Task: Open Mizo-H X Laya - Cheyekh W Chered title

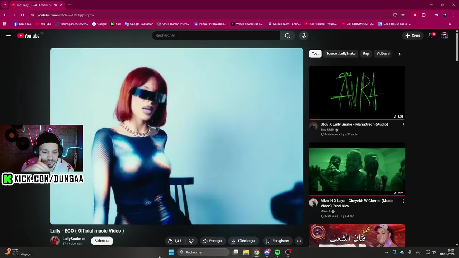Action: pyautogui.click(x=357, y=203)
